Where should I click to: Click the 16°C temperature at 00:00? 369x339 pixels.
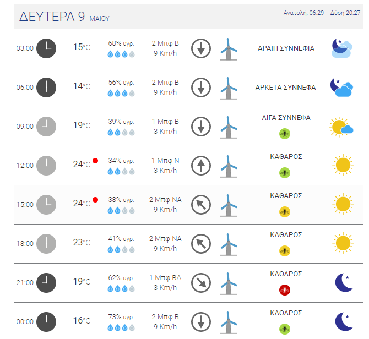coord(82,321)
